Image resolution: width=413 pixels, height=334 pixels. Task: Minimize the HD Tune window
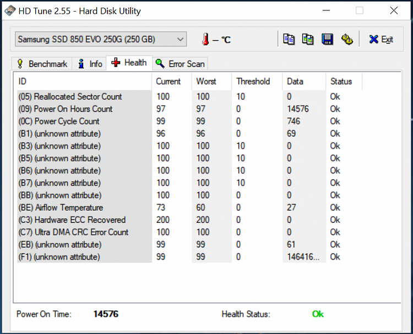pyautogui.click(x=326, y=10)
